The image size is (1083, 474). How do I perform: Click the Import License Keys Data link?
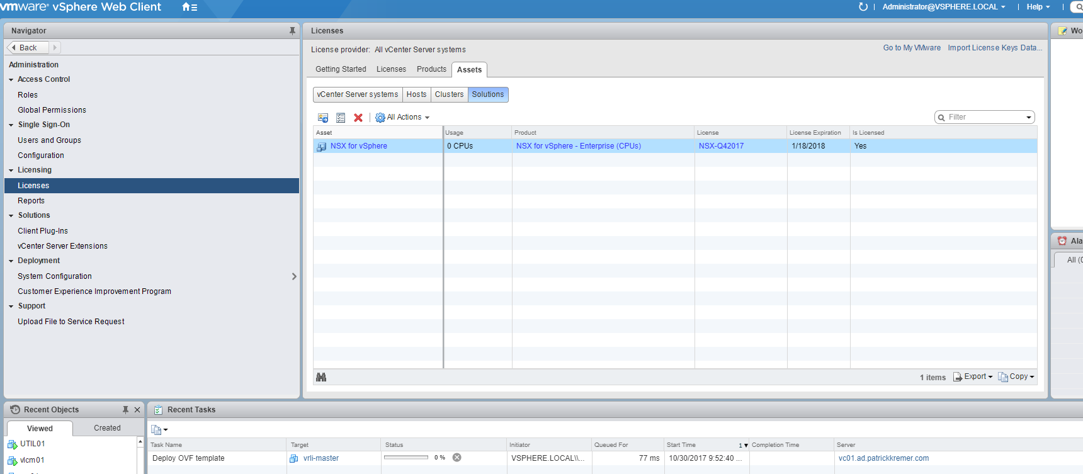click(995, 48)
